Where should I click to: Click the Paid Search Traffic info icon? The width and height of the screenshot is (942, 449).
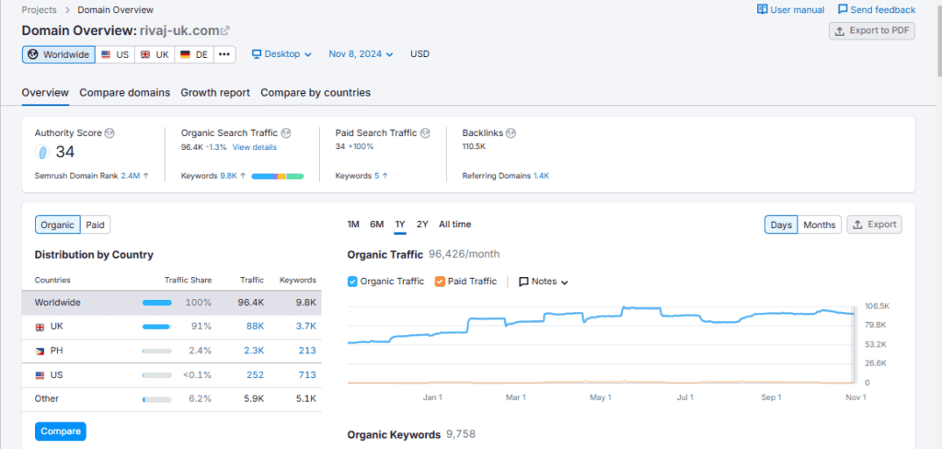[x=425, y=133]
